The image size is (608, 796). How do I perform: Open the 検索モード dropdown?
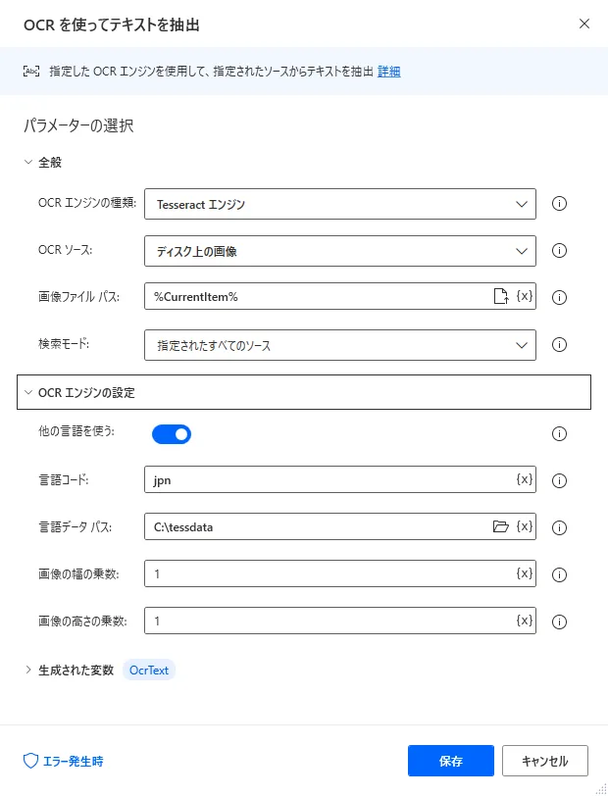click(x=339, y=345)
